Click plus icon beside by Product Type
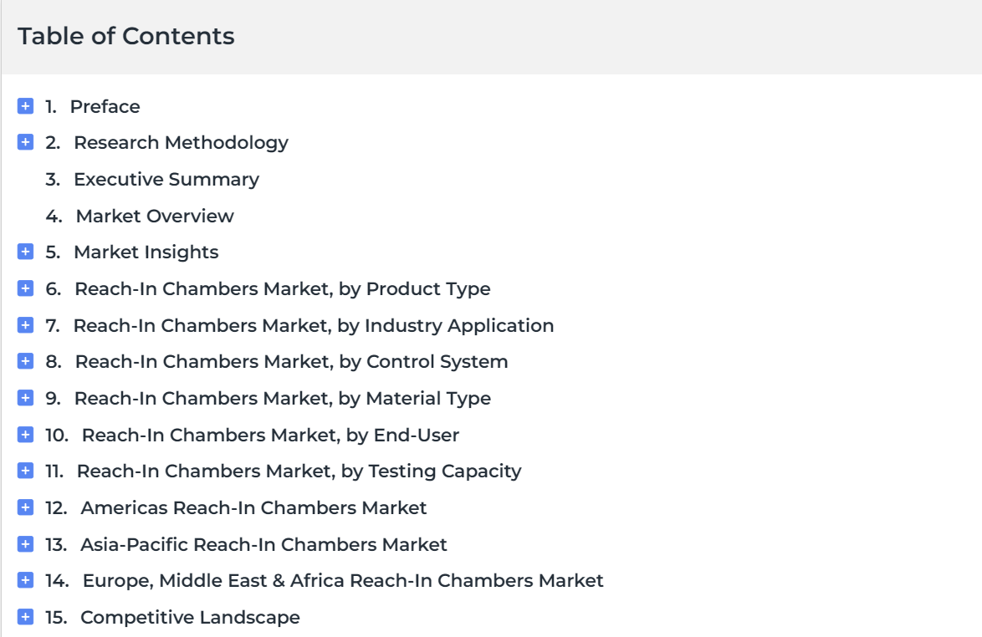Screen dimensions: 982x637 coord(25,288)
